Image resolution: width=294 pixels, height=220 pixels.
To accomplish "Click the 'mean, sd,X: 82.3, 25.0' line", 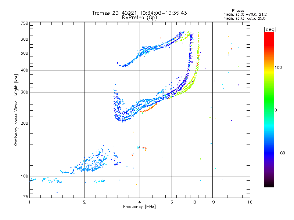I will click(244, 19).
